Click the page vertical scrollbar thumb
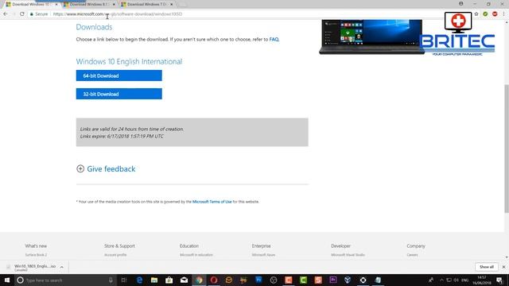 507,149
